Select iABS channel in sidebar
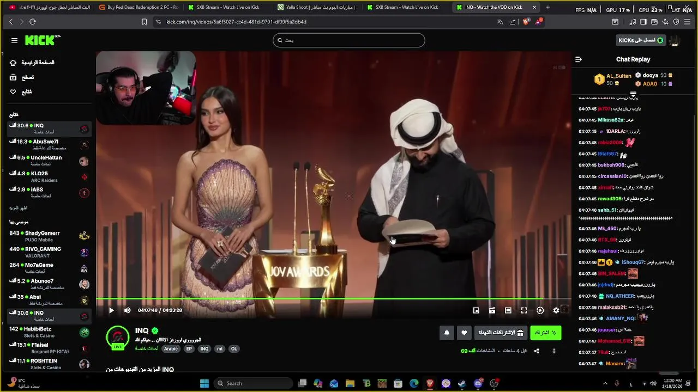The height and width of the screenshot is (392, 698). point(49,192)
